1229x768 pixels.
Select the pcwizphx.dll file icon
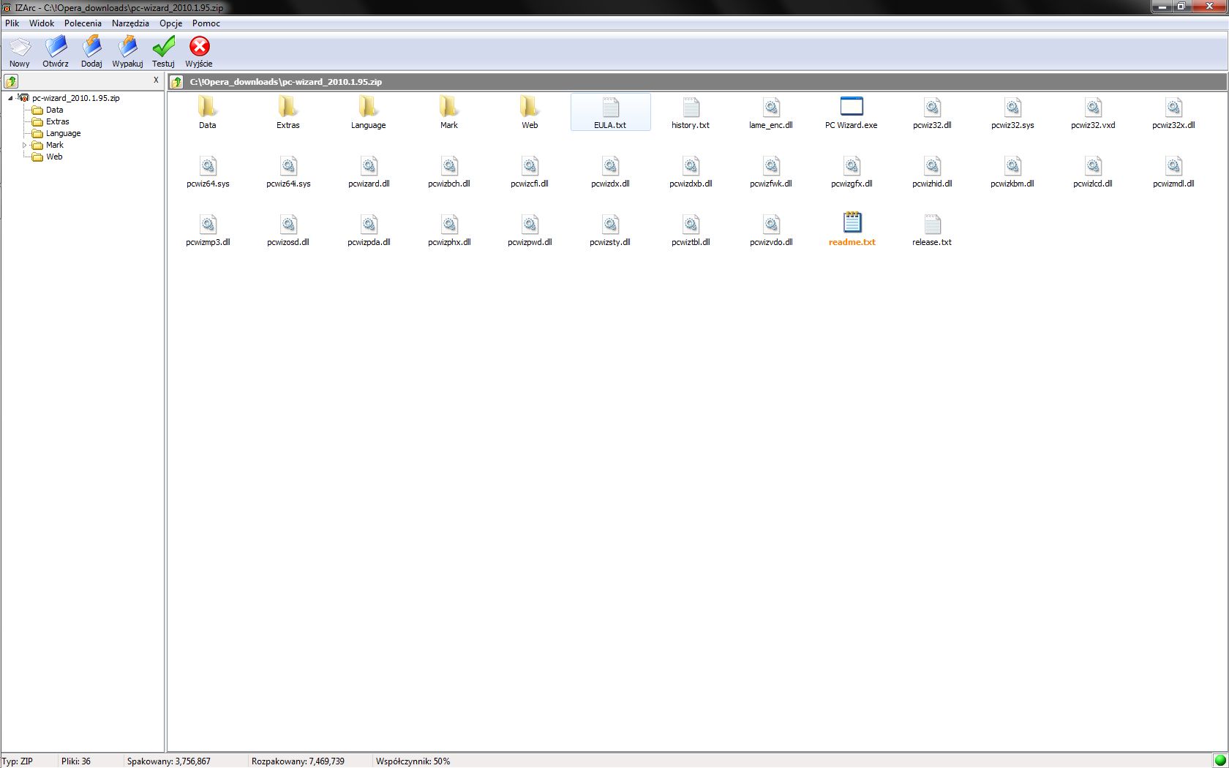pos(449,224)
